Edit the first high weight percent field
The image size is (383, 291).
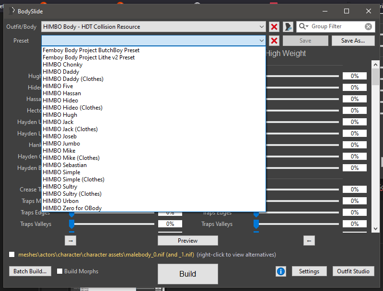pos(355,76)
